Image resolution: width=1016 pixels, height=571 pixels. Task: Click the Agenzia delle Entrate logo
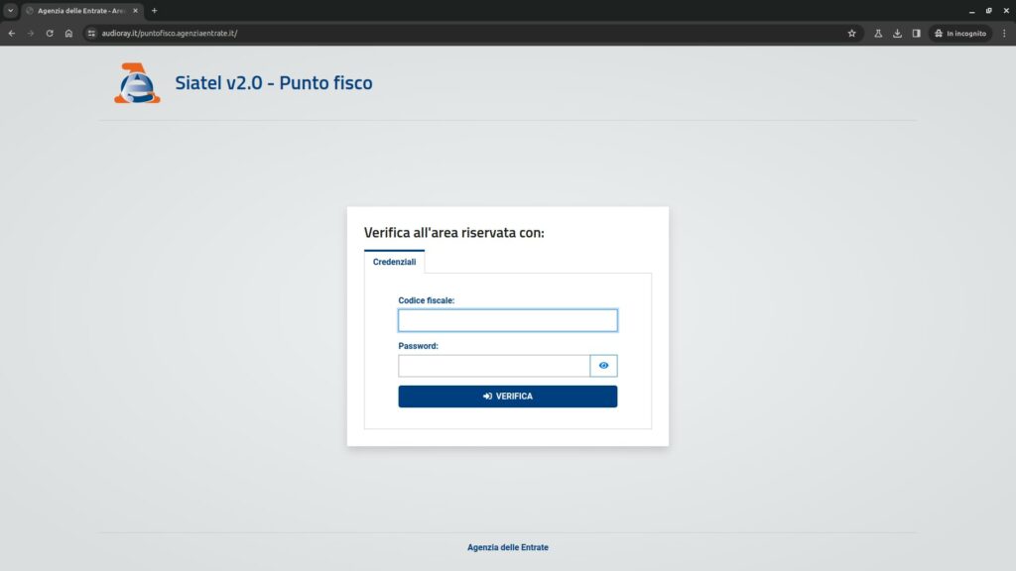point(136,83)
